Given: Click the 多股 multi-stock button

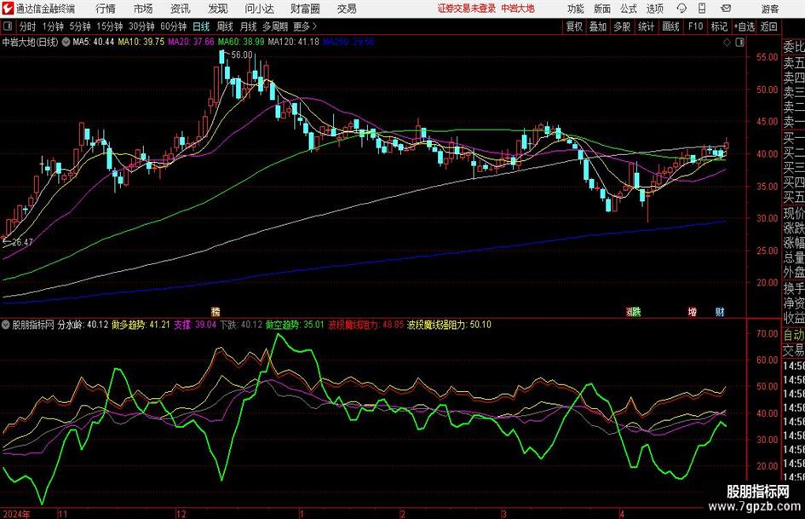Looking at the screenshot, I should coord(622,26).
